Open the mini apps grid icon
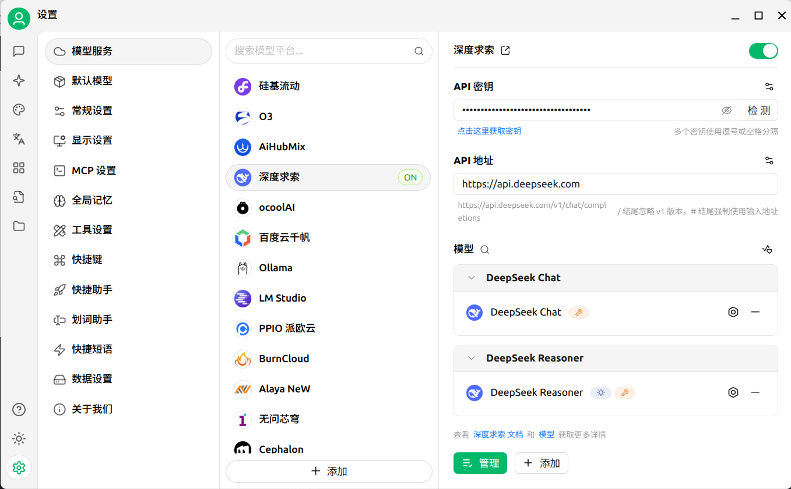The image size is (791, 489). pyautogui.click(x=19, y=168)
